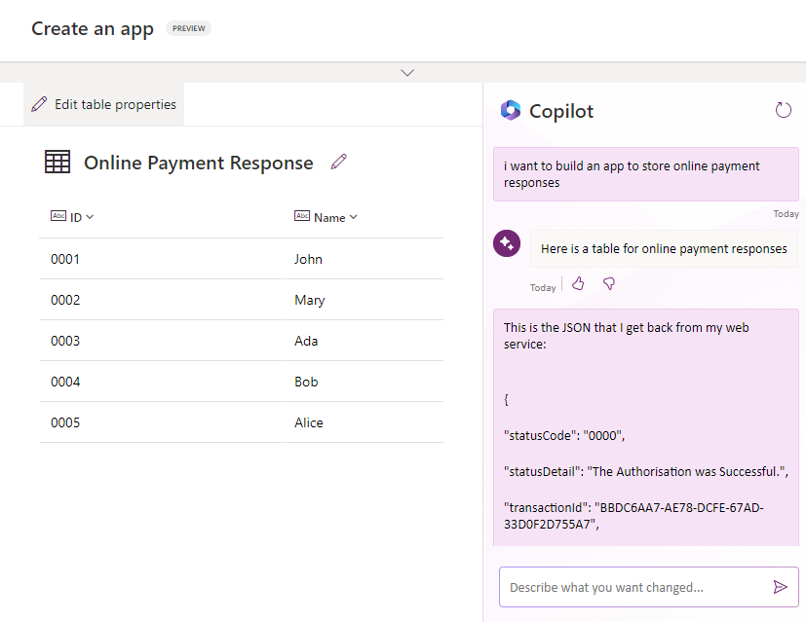Click the transactionId line in the JSON message

633,515
